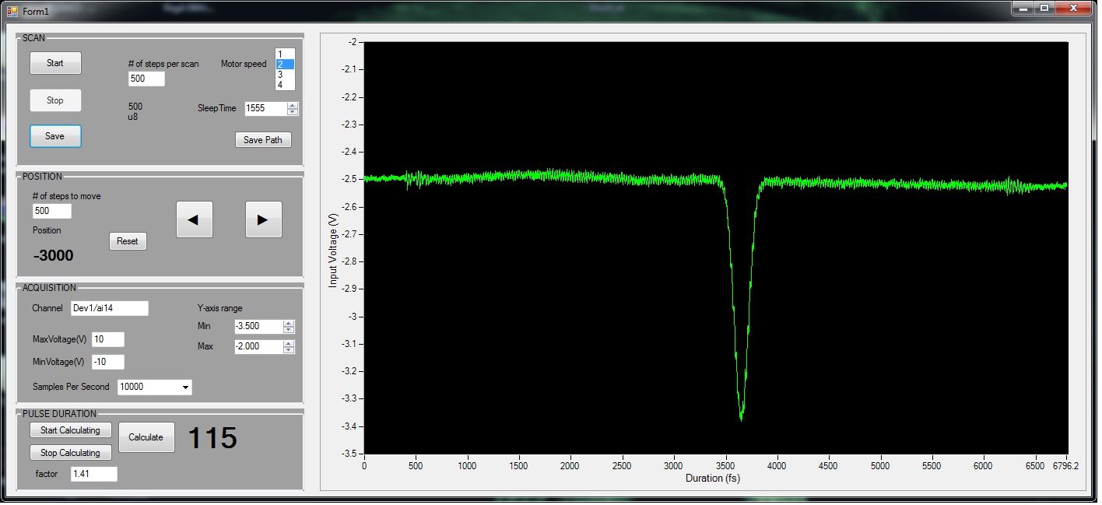This screenshot has height=505, width=1102.
Task: Click the Stop scan button
Action: click(55, 100)
